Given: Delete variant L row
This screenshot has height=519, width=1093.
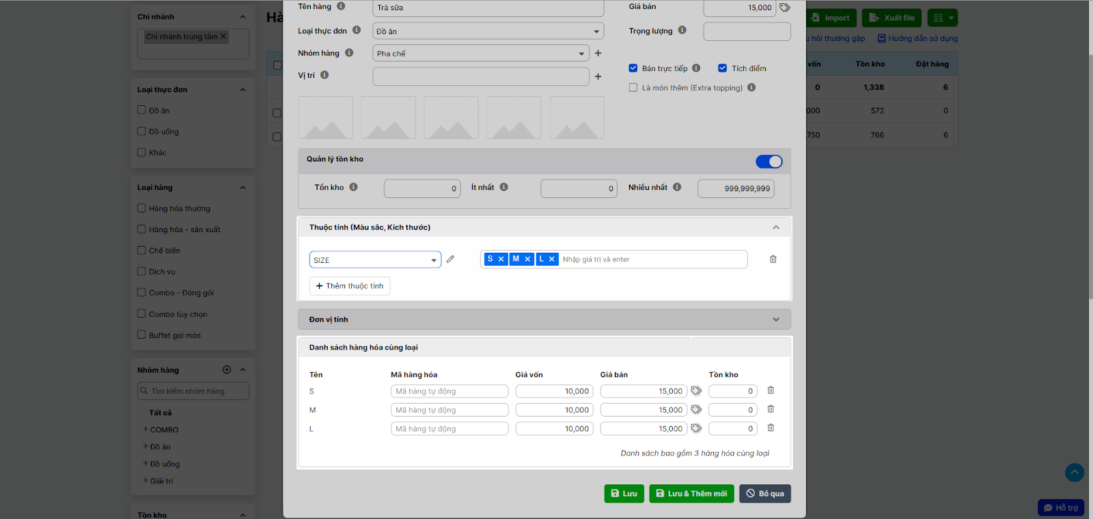Looking at the screenshot, I should [771, 427].
